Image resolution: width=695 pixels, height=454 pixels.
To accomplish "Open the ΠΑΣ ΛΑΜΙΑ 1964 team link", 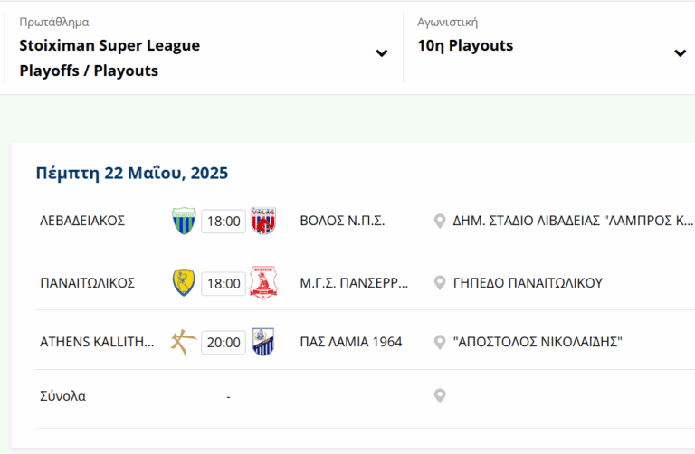I will [x=351, y=342].
